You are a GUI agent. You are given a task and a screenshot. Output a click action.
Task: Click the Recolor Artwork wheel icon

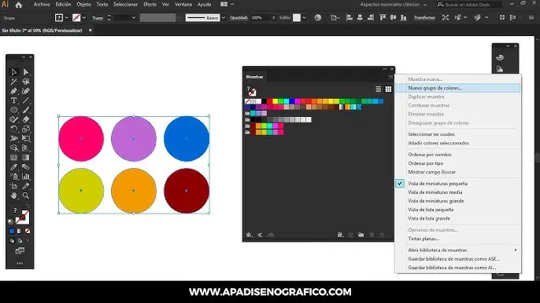318,17
